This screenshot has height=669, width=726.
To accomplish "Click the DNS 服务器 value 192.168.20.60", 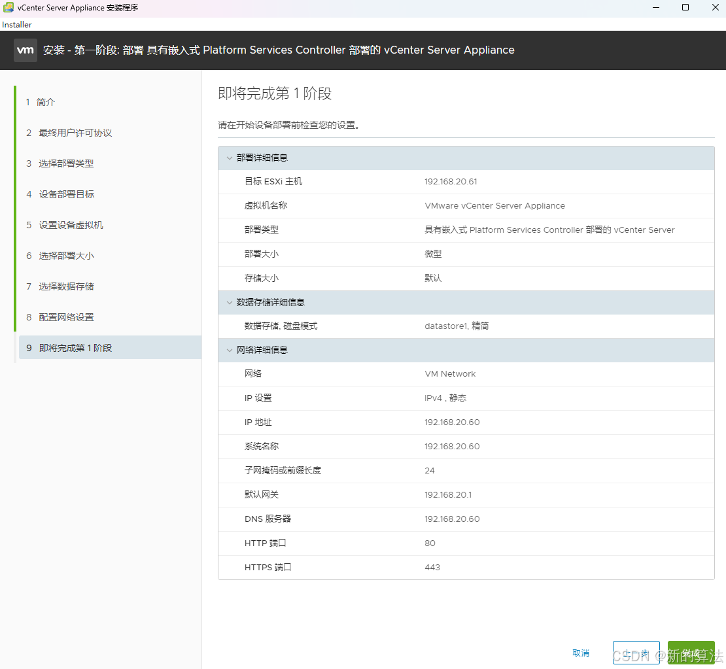I will click(x=452, y=519).
